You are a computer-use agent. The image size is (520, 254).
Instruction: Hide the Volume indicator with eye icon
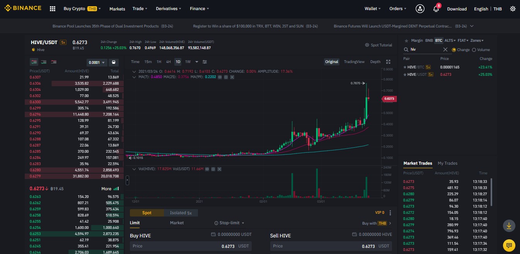coord(207,169)
